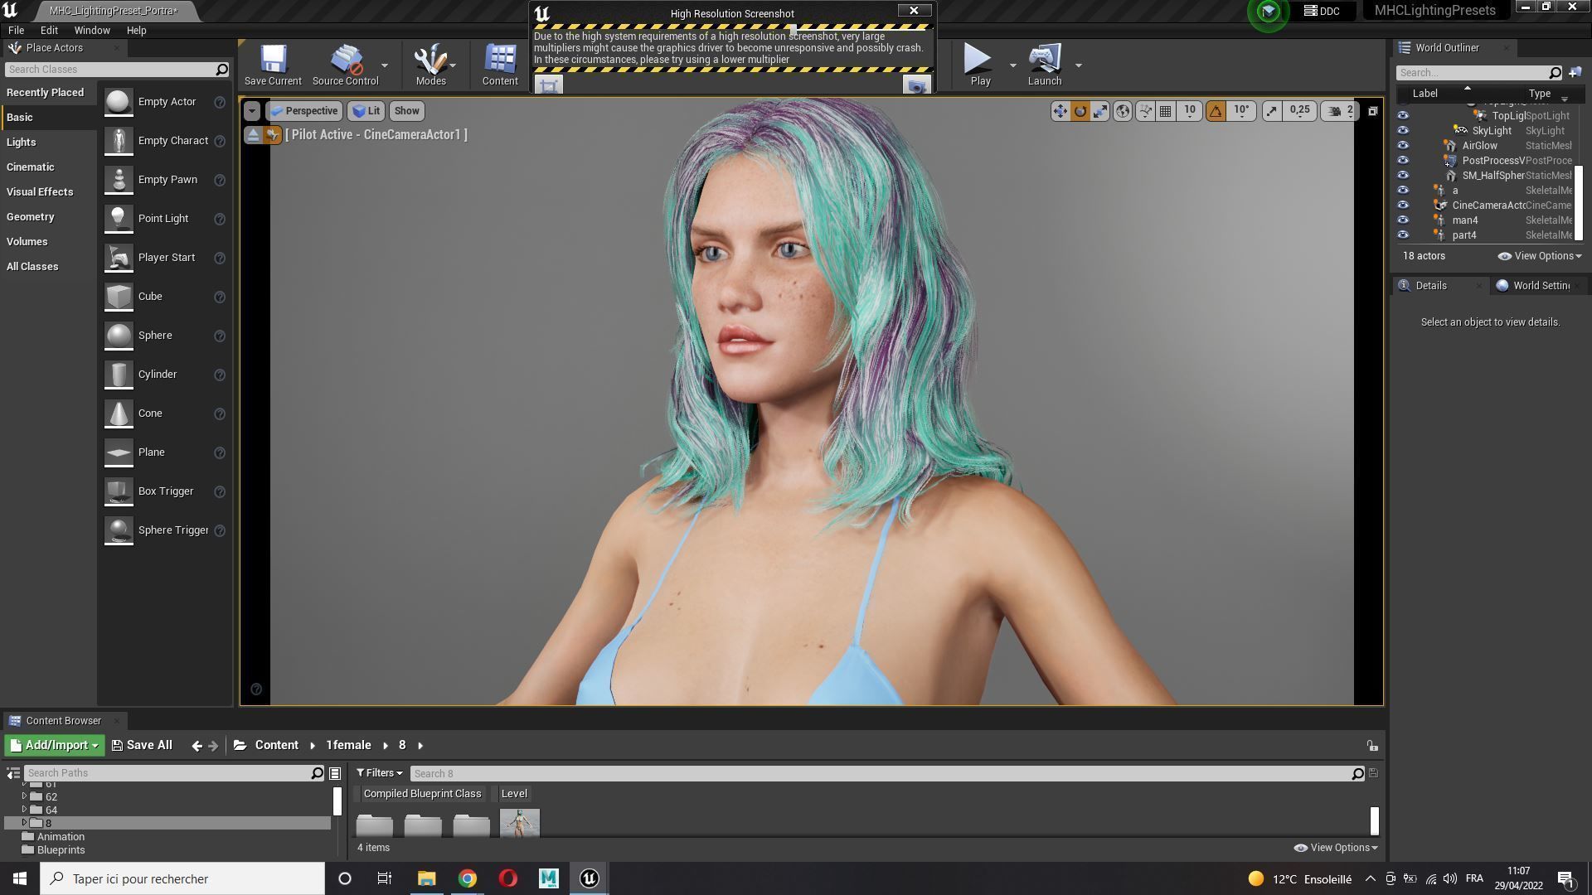Toggle world coordinate system globe icon
1592x895 pixels.
coord(1123,111)
